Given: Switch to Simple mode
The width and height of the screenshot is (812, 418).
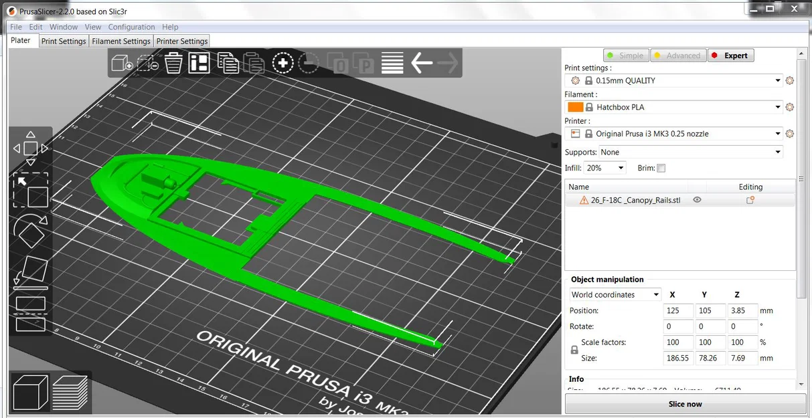Looking at the screenshot, I should click(625, 56).
